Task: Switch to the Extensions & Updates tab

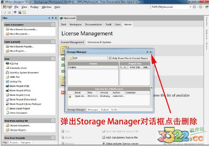Action: pos(99,42)
